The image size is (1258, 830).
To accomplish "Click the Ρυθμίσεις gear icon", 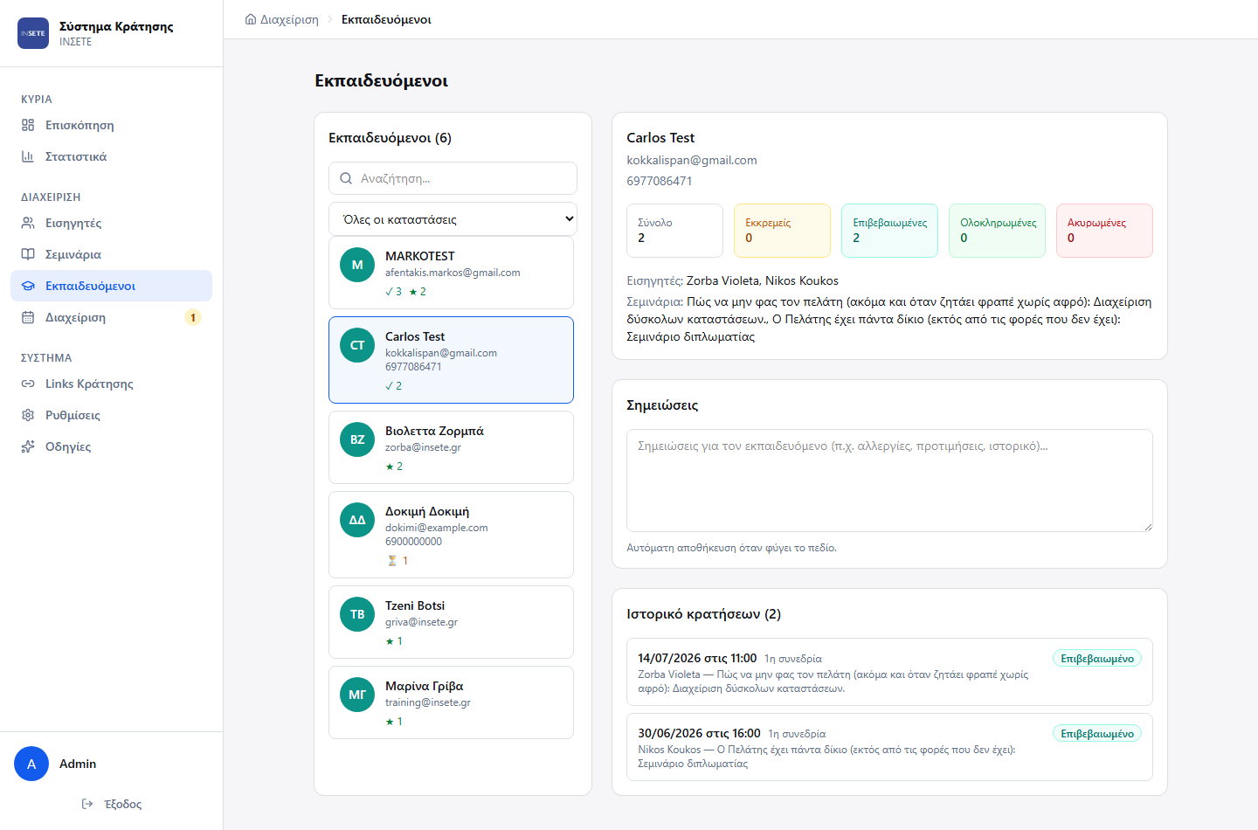I will 28,415.
